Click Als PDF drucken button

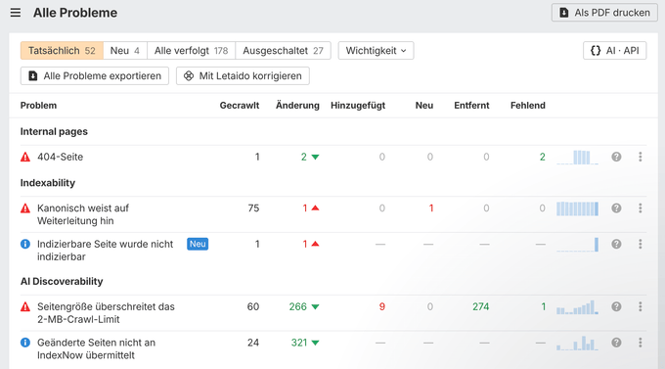[604, 13]
